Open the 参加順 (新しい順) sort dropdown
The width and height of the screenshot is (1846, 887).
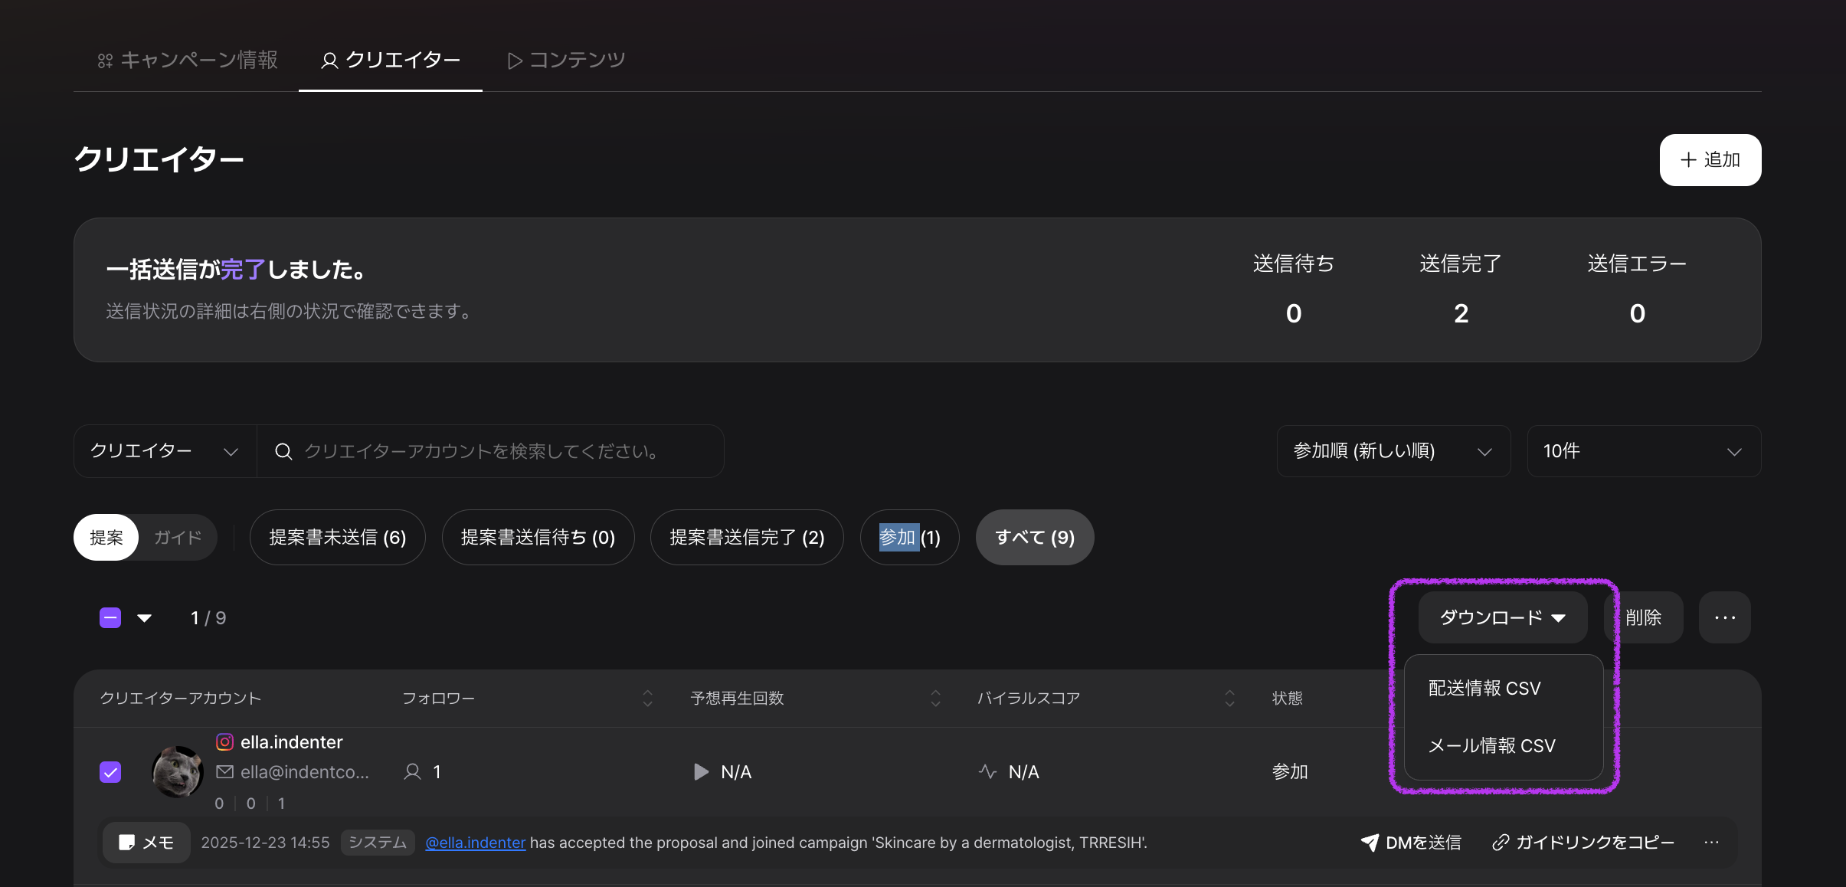pos(1393,451)
